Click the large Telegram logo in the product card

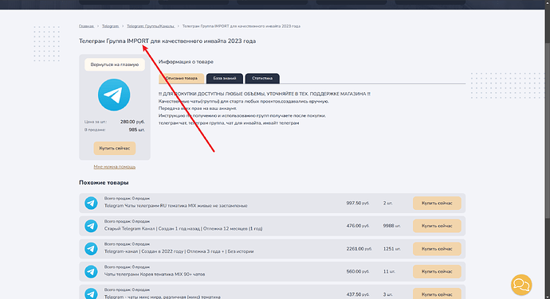[114, 95]
